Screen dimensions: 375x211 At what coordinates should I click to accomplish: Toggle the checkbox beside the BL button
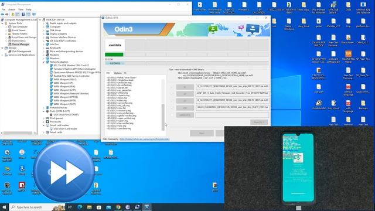(x=172, y=87)
